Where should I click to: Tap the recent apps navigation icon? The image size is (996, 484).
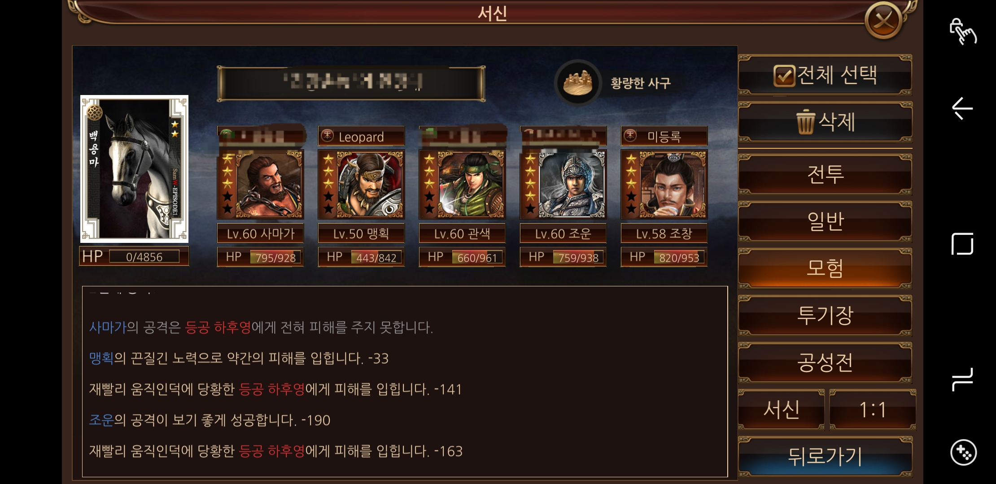click(962, 380)
